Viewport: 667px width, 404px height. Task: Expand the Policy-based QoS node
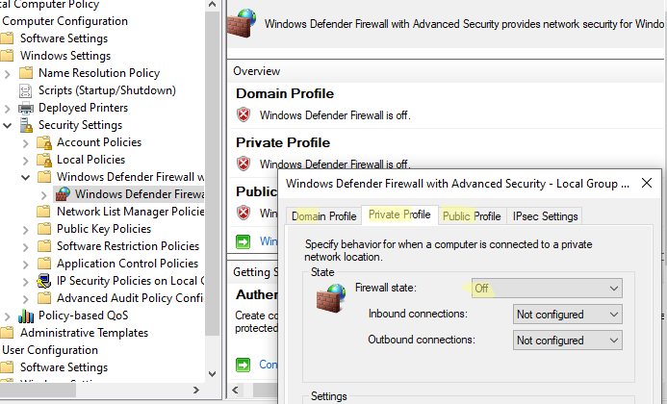click(x=8, y=316)
